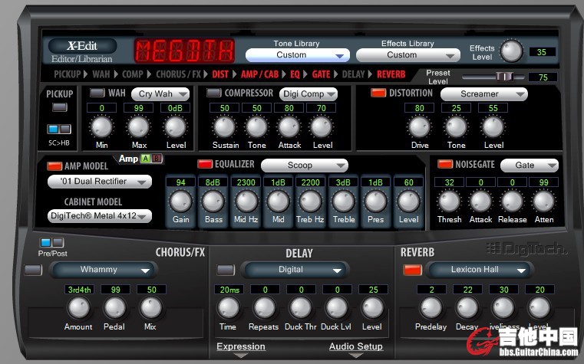Click the Preset Level value 75
This screenshot has width=584, height=364.
point(543,77)
